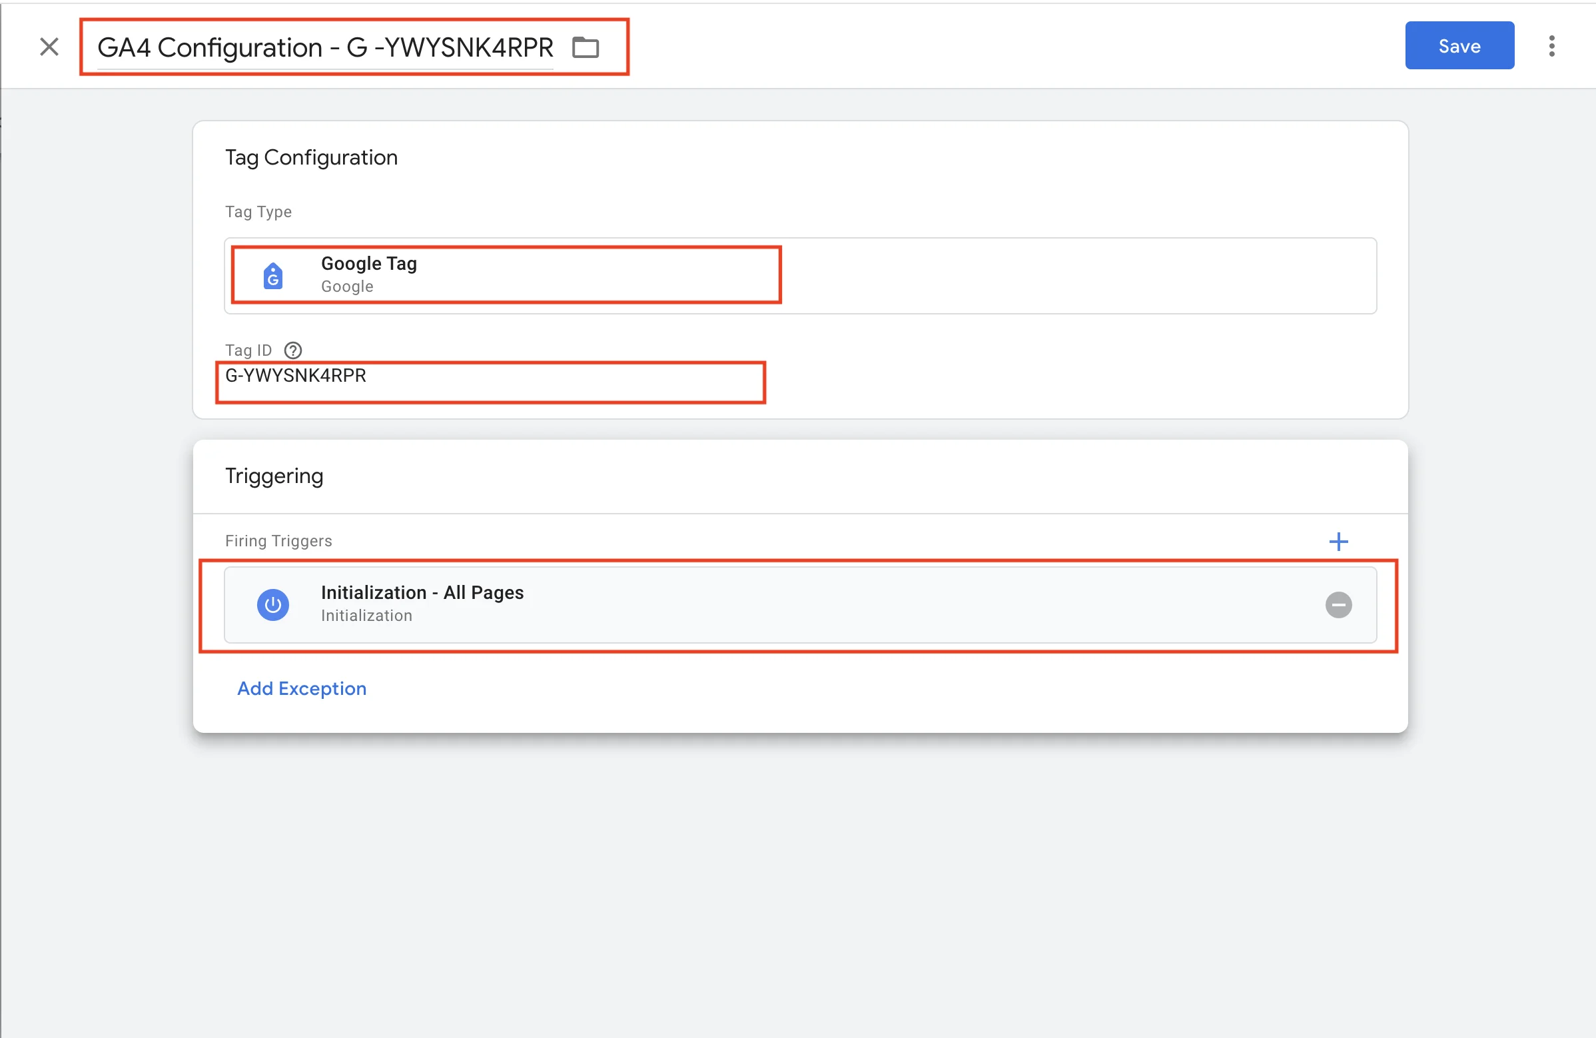Open the Tag ID help question icon
The height and width of the screenshot is (1038, 1596).
pyautogui.click(x=293, y=350)
